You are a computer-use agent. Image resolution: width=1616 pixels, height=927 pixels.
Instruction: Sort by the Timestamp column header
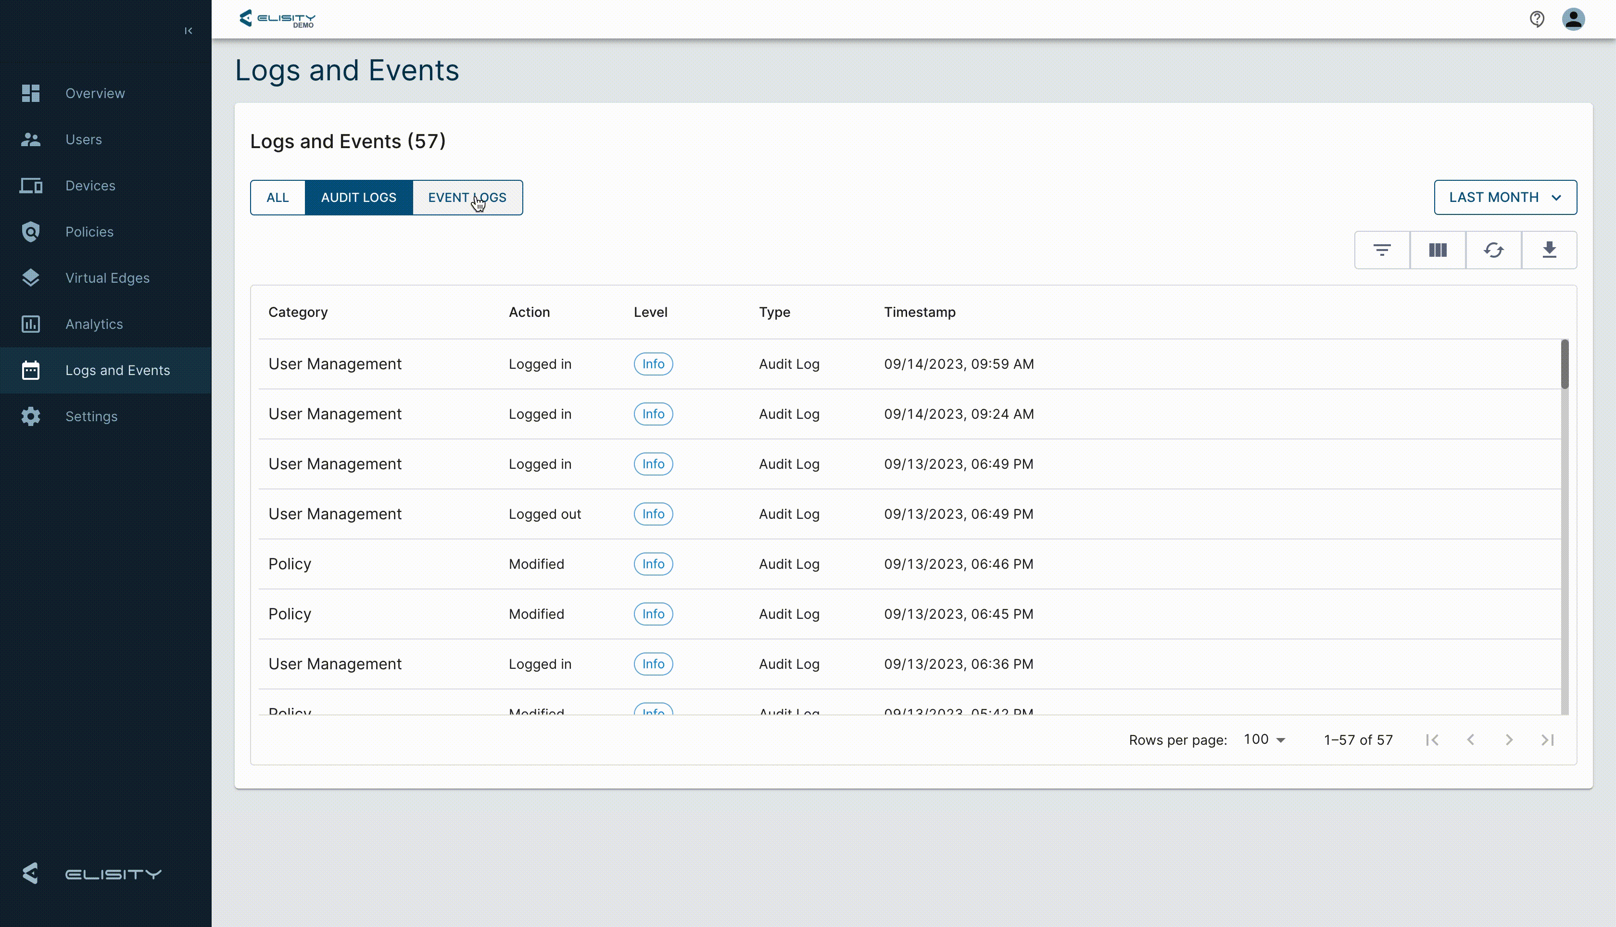920,312
